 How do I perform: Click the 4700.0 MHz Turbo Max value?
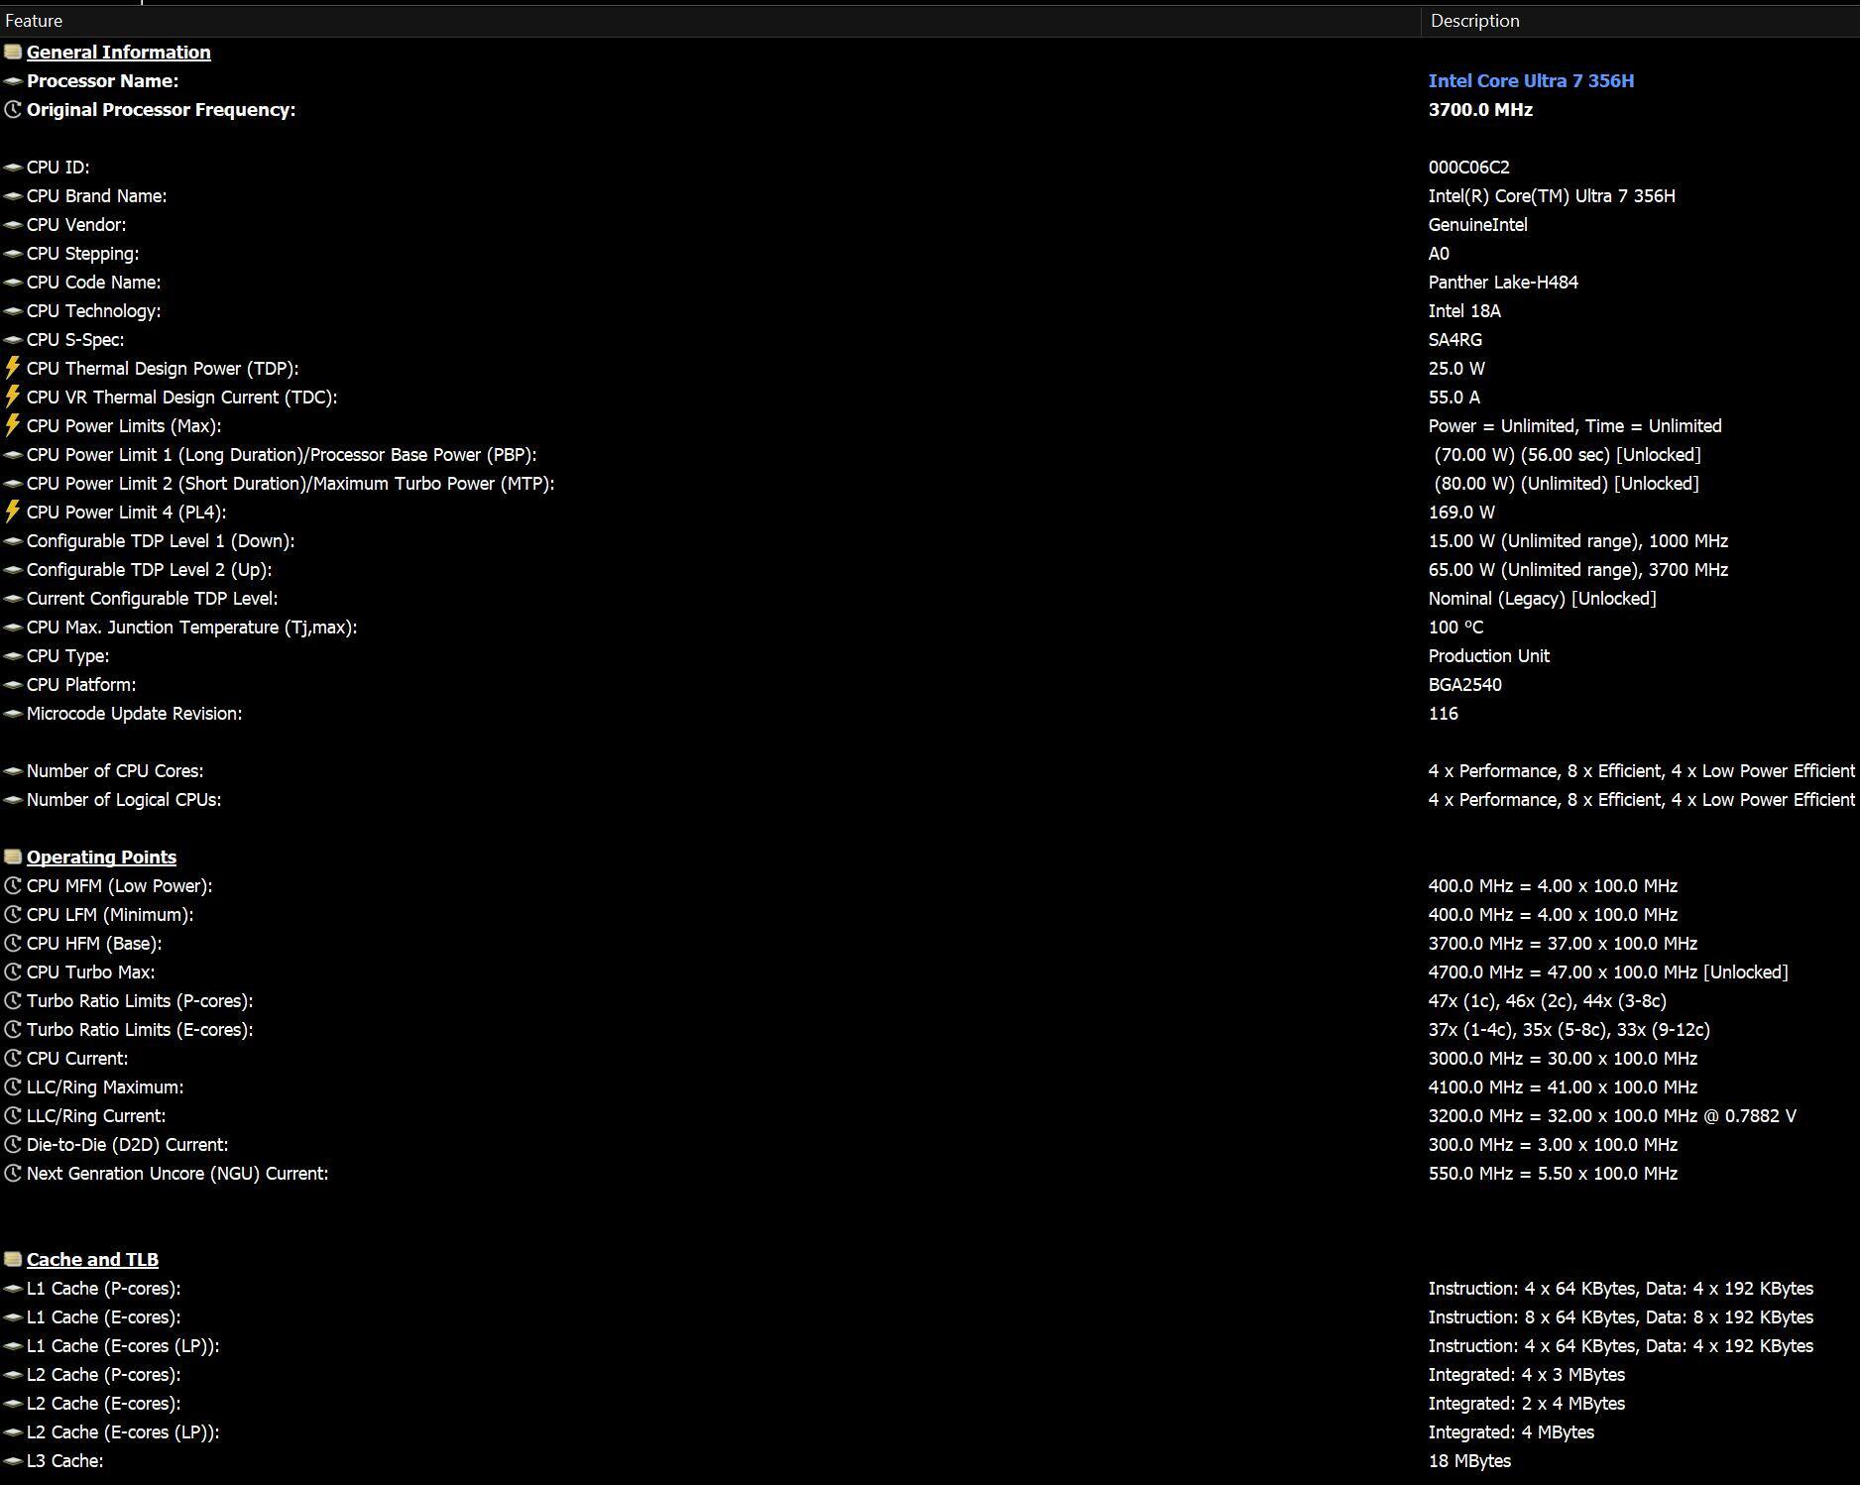pyautogui.click(x=1608, y=971)
